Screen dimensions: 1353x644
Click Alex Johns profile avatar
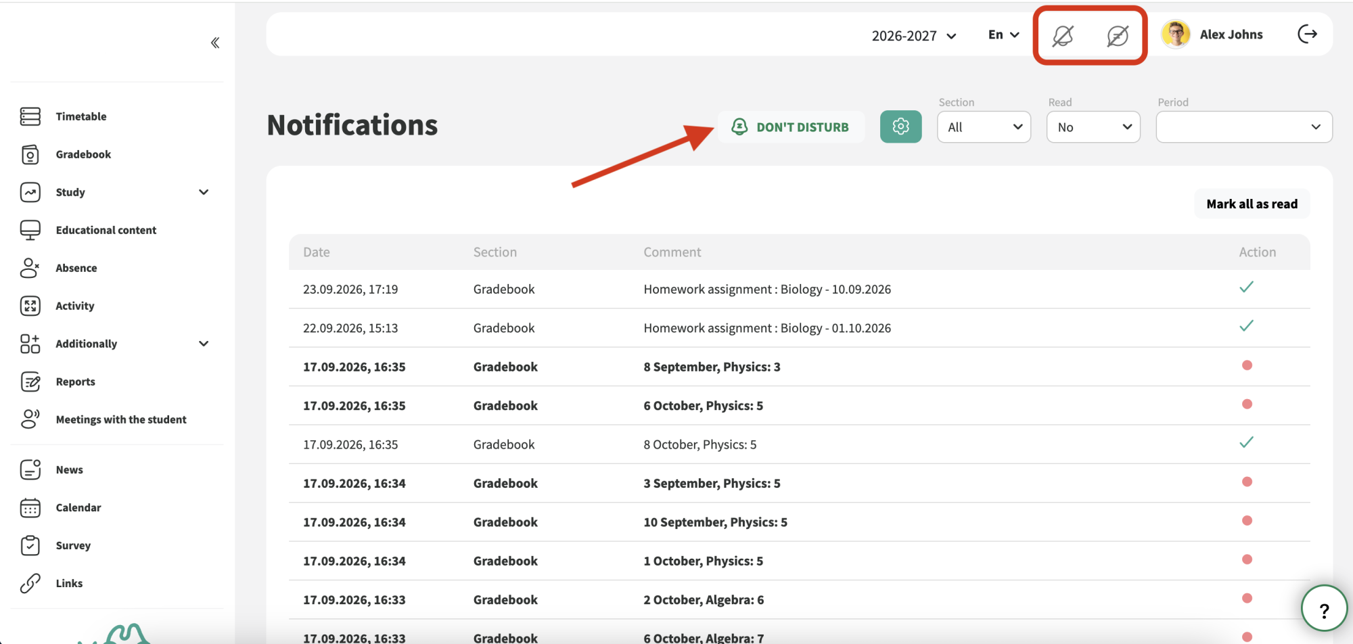pyautogui.click(x=1176, y=34)
